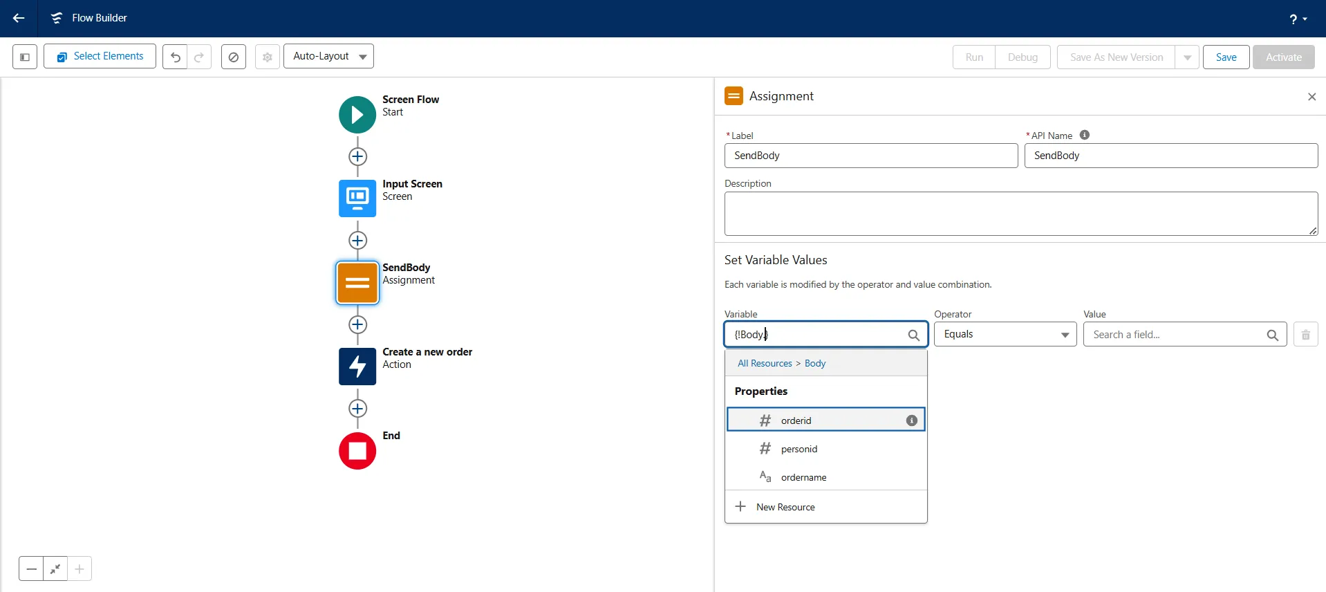Add element after Input Screen via plus
Image resolution: width=1326 pixels, height=592 pixels.
coord(357,241)
